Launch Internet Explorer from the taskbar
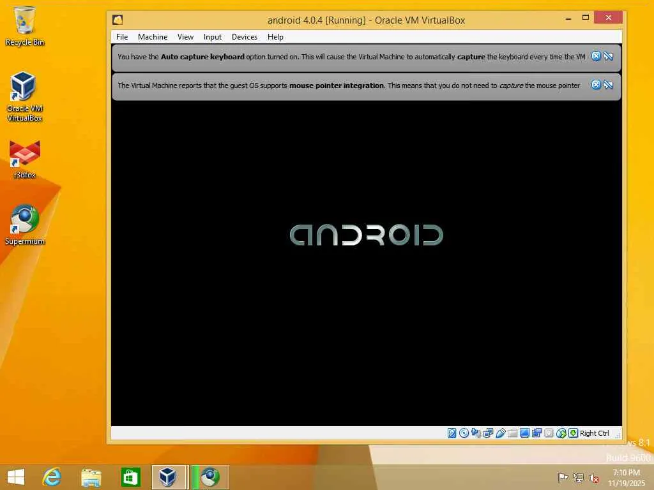 point(52,477)
